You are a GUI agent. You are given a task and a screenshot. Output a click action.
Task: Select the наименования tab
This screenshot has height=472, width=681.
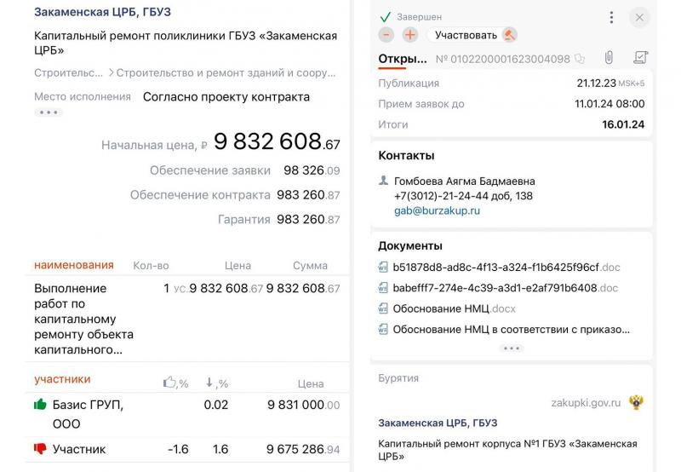point(74,265)
